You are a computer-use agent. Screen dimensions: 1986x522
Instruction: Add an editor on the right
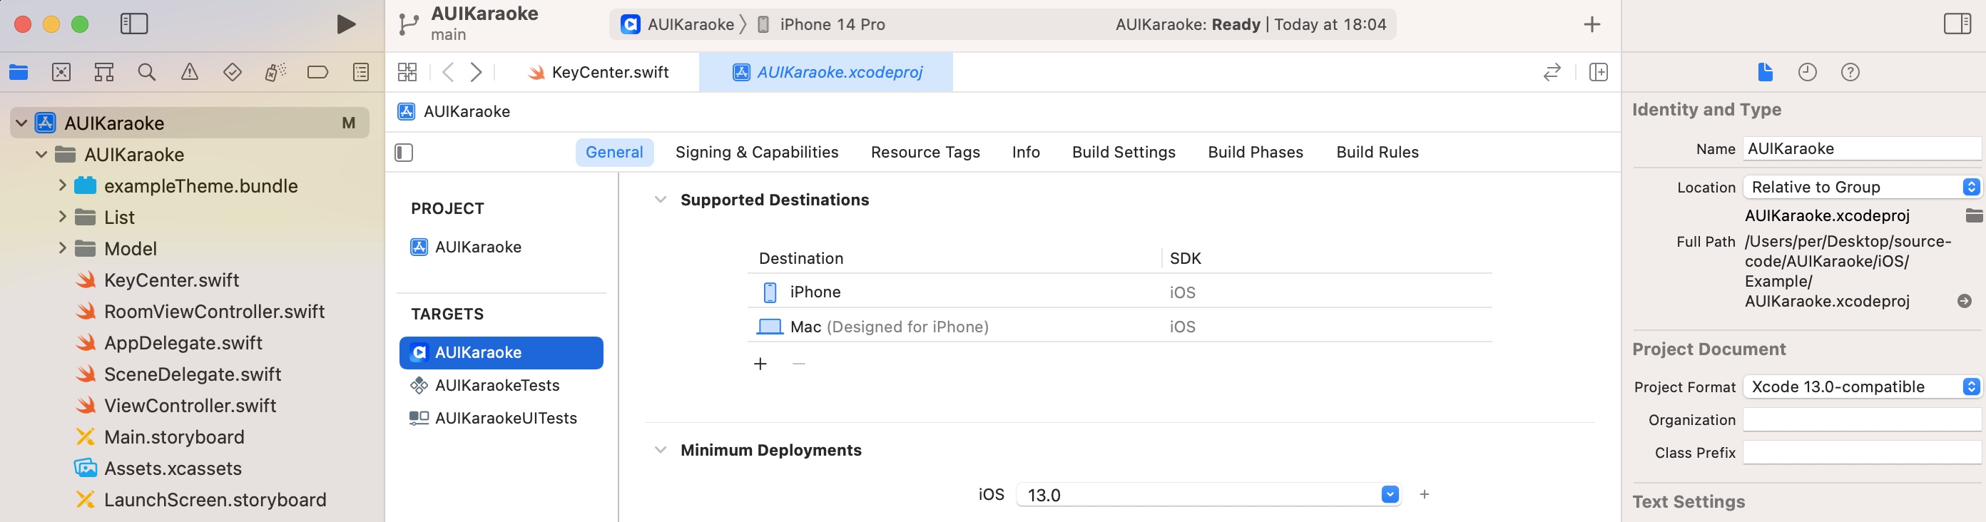coord(1599,73)
